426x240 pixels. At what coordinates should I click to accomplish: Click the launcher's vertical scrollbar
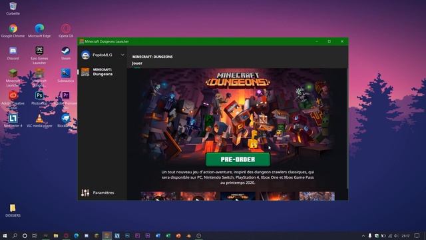pyautogui.click(x=347, y=128)
